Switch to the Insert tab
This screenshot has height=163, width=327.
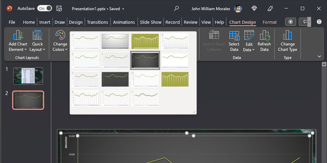coord(44,22)
